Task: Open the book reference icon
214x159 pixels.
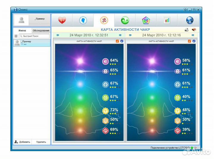Action: 194,30
